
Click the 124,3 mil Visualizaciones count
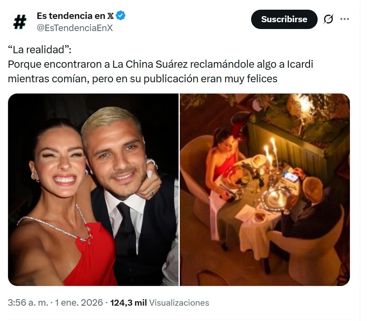160,302
